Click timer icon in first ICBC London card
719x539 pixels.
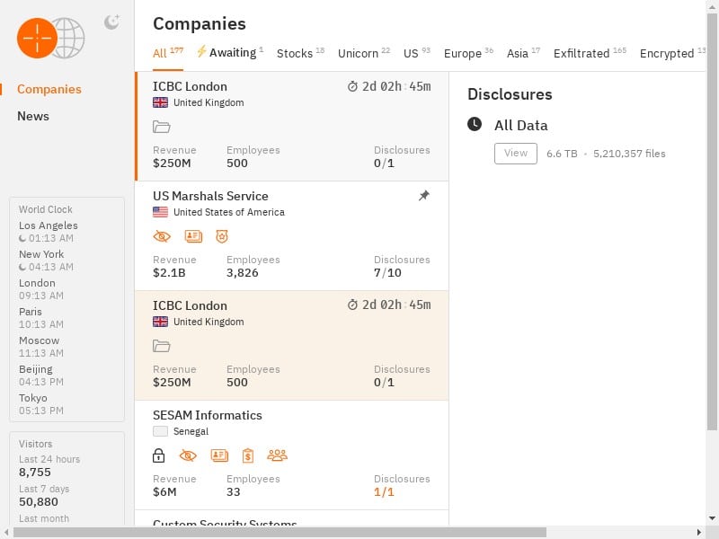point(352,86)
